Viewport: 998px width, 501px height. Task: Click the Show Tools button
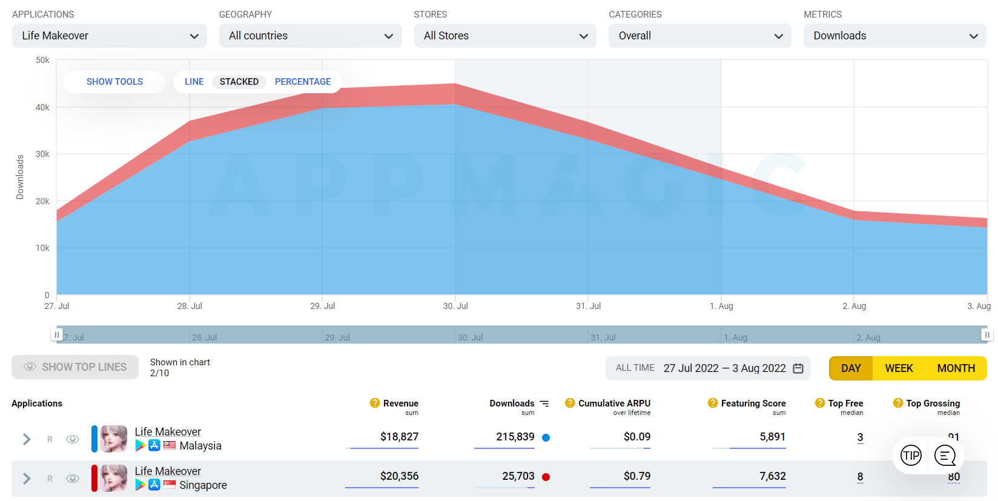pyautogui.click(x=114, y=82)
